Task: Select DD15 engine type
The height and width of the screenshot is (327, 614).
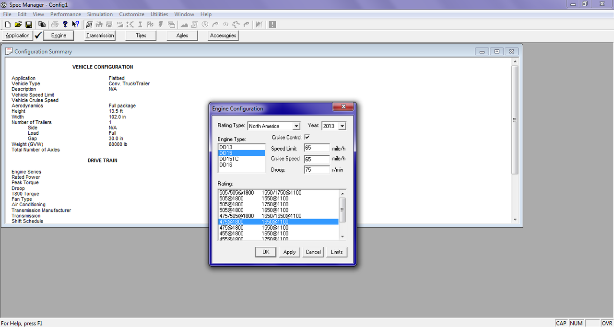Action: point(241,153)
